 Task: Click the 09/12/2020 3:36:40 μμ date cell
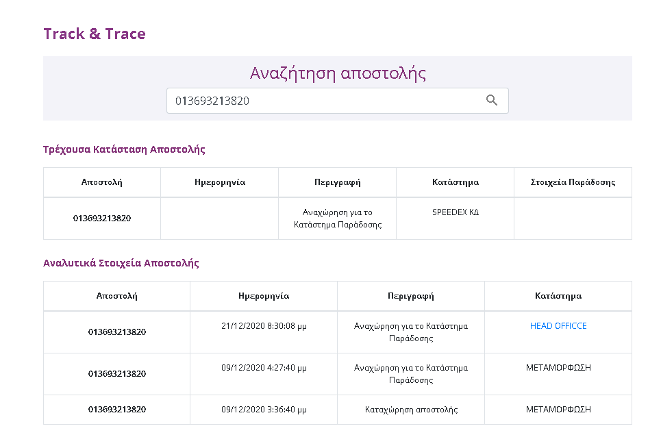point(264,410)
